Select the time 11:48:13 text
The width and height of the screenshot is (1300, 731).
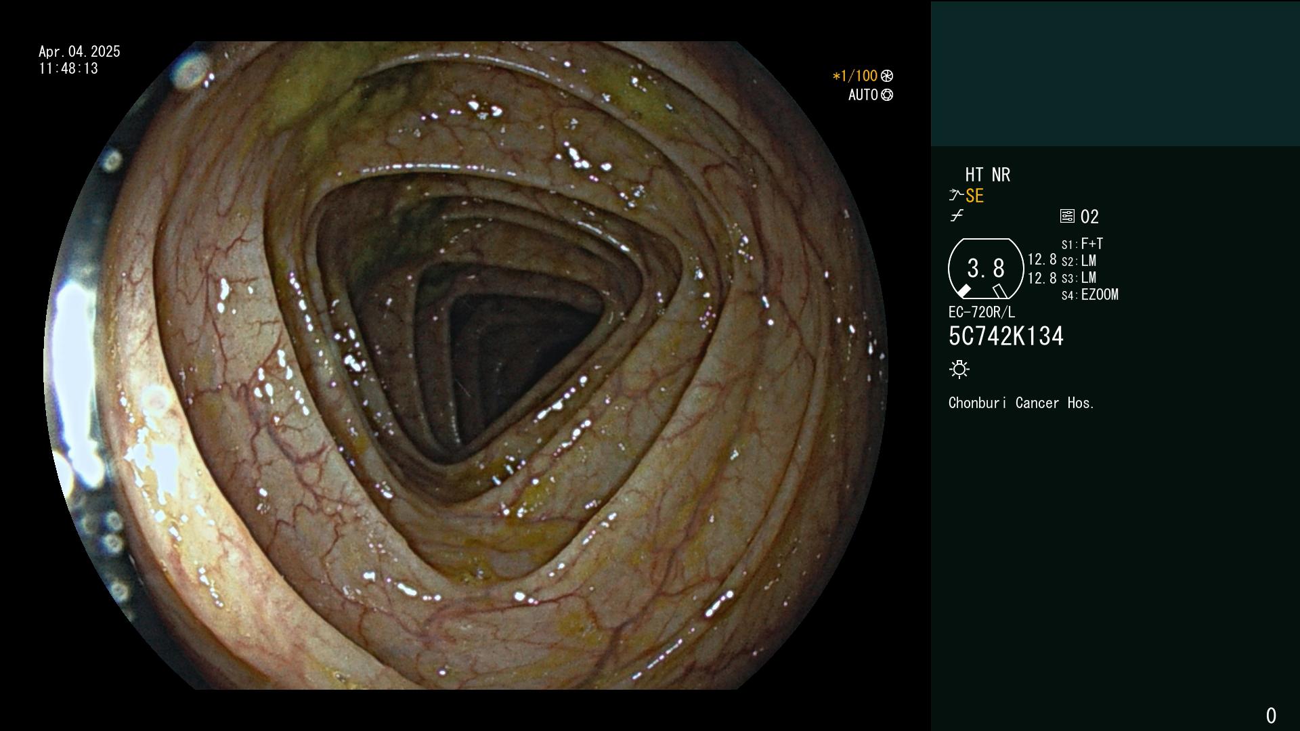pos(68,68)
